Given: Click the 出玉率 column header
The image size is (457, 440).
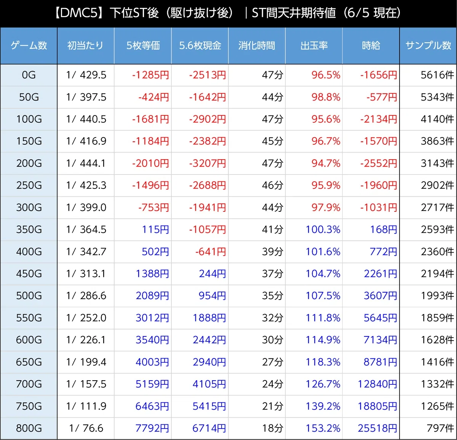Looking at the screenshot, I should (314, 46).
